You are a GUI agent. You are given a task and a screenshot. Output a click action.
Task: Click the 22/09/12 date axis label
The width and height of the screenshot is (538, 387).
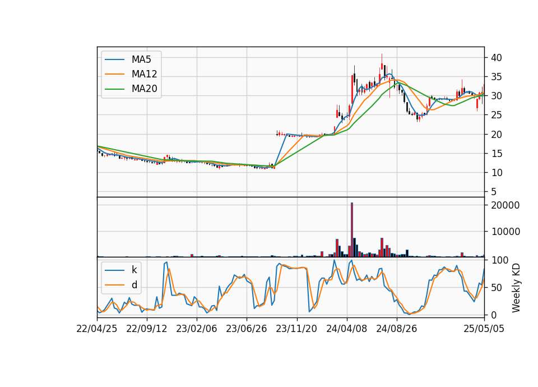[147, 329]
